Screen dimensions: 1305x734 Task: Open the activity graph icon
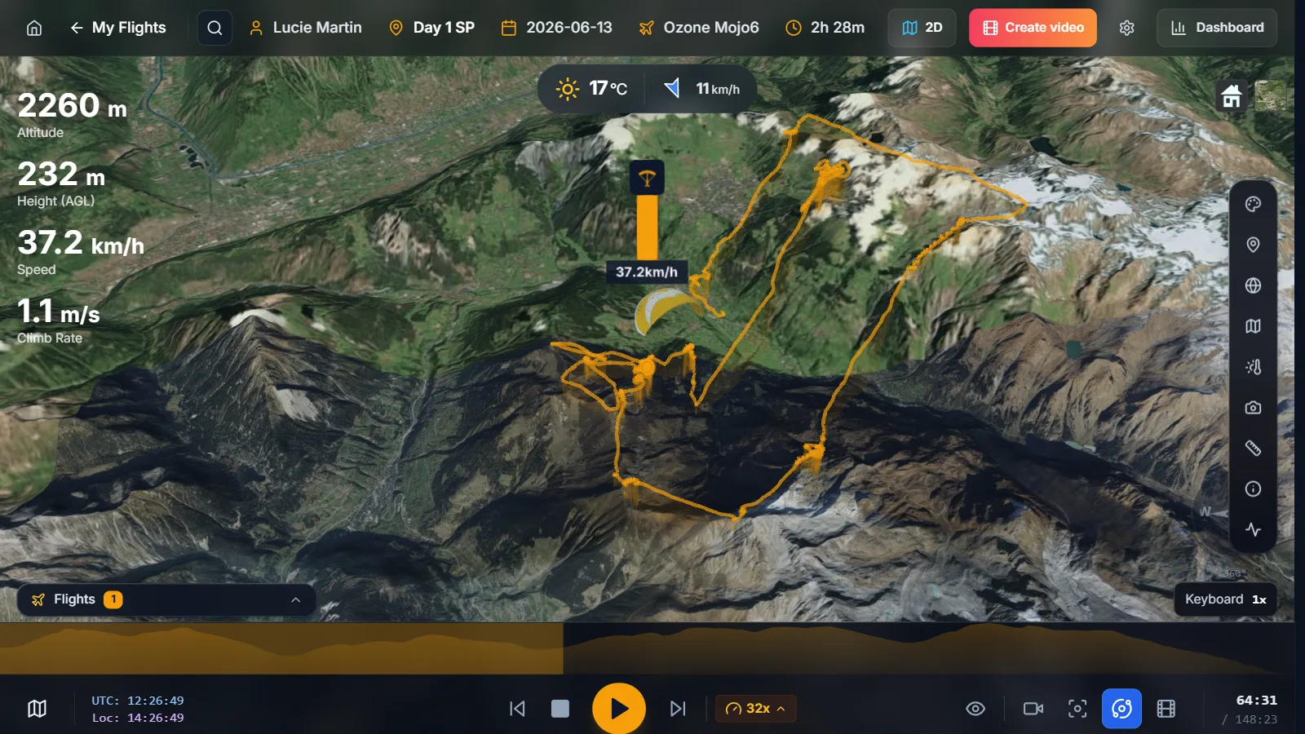(x=1254, y=529)
